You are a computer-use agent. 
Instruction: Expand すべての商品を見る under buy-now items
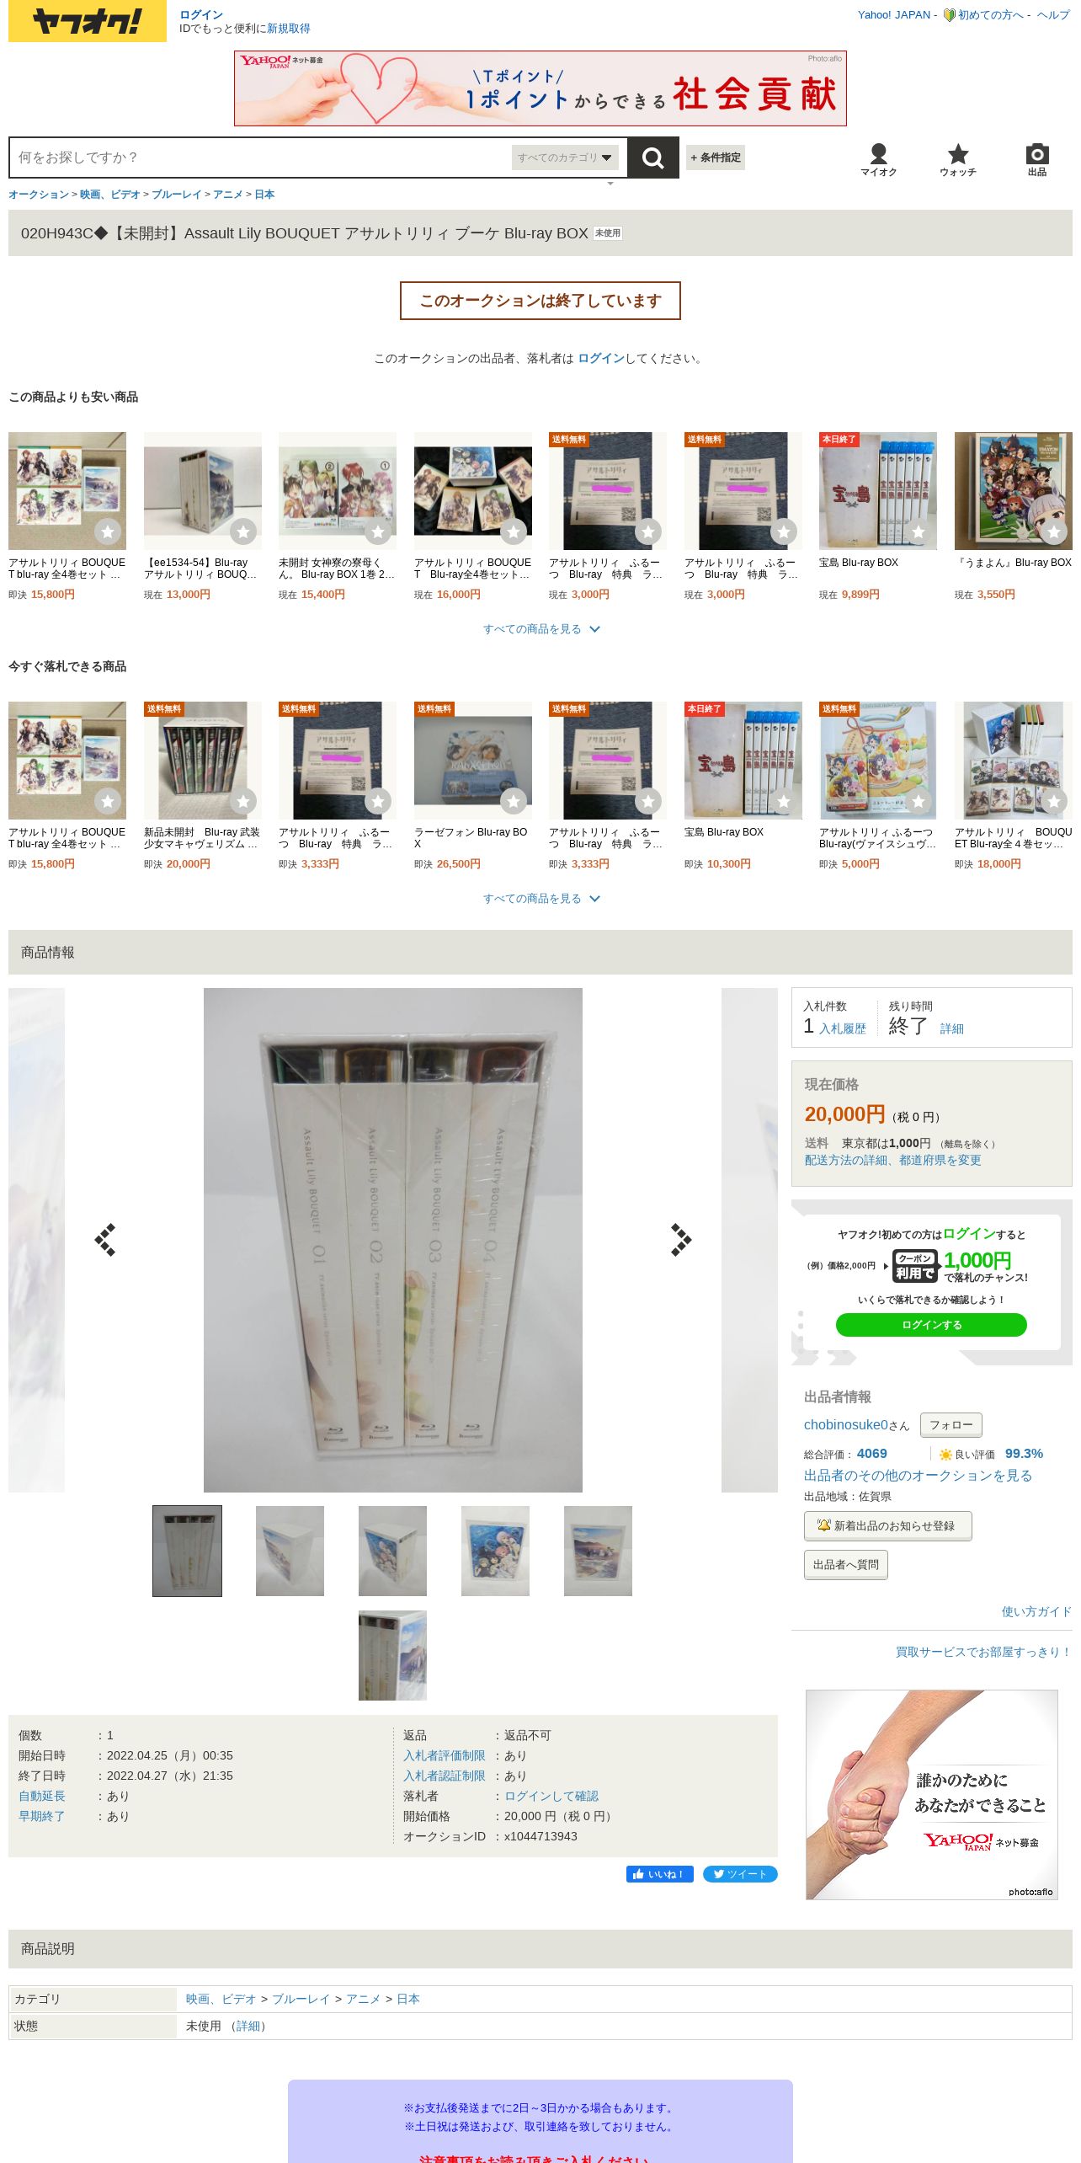pyautogui.click(x=540, y=899)
